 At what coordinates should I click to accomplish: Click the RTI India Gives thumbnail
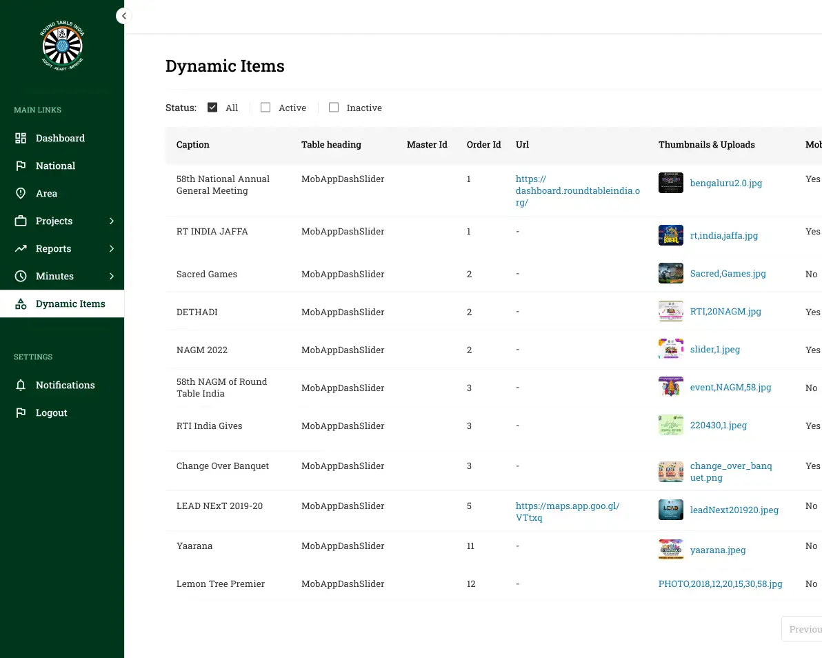click(x=670, y=425)
